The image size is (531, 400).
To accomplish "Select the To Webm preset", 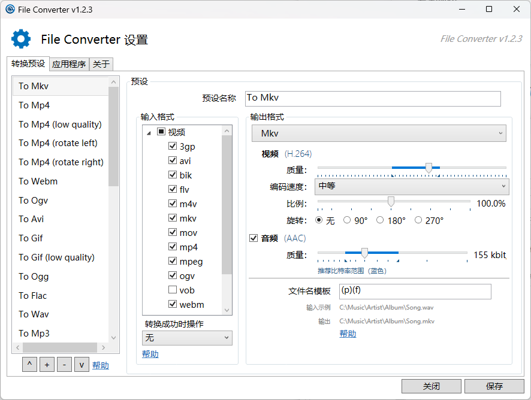I will tap(61, 181).
